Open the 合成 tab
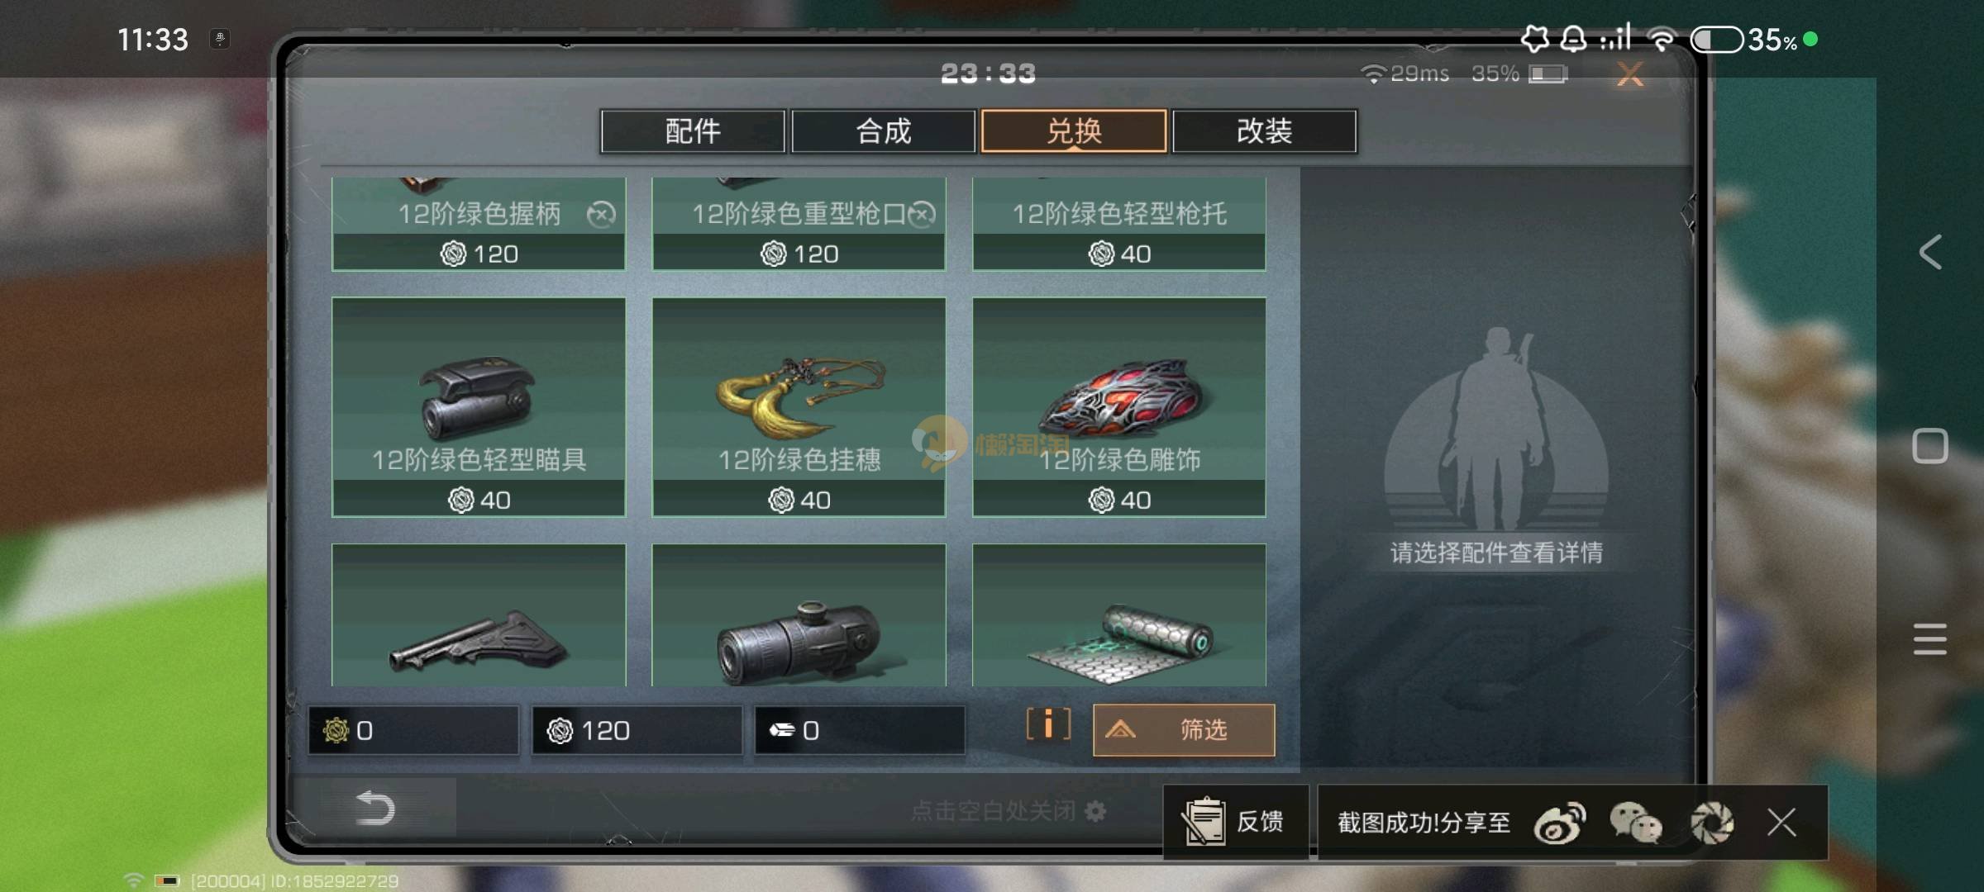This screenshot has width=1984, height=892. [x=883, y=131]
